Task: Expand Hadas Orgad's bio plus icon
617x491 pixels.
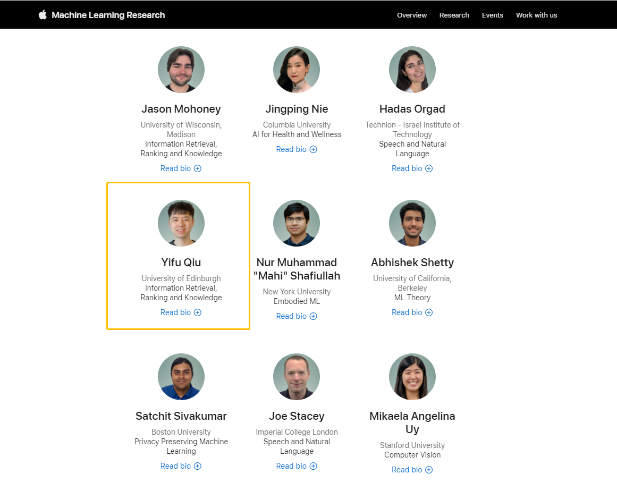Action: [429, 168]
